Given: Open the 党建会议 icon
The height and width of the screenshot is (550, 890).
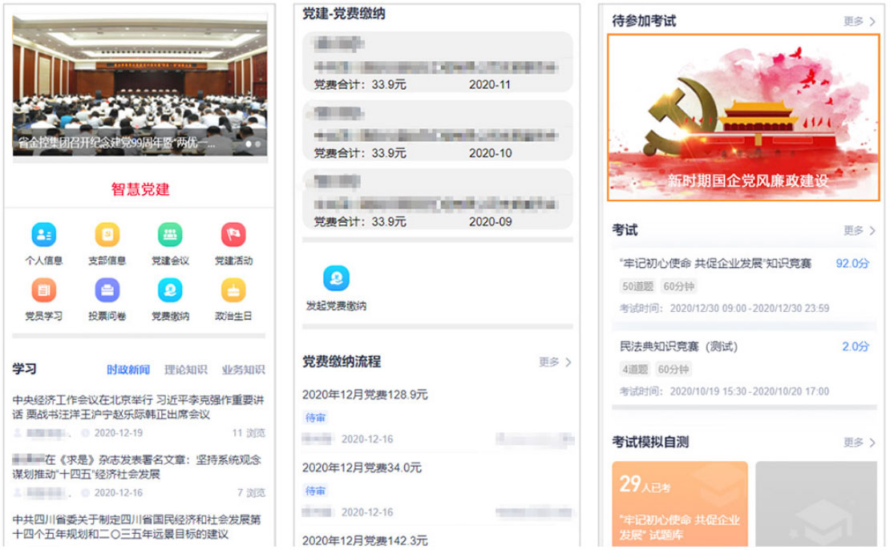Looking at the screenshot, I should pyautogui.click(x=170, y=235).
